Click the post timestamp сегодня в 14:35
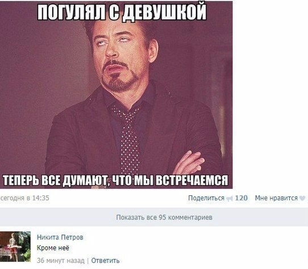308x269 pixels. [24, 198]
